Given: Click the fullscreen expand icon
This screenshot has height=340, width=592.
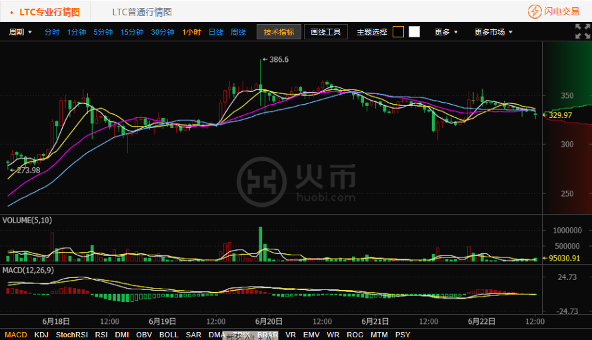Looking at the screenshot, I should 582,31.
